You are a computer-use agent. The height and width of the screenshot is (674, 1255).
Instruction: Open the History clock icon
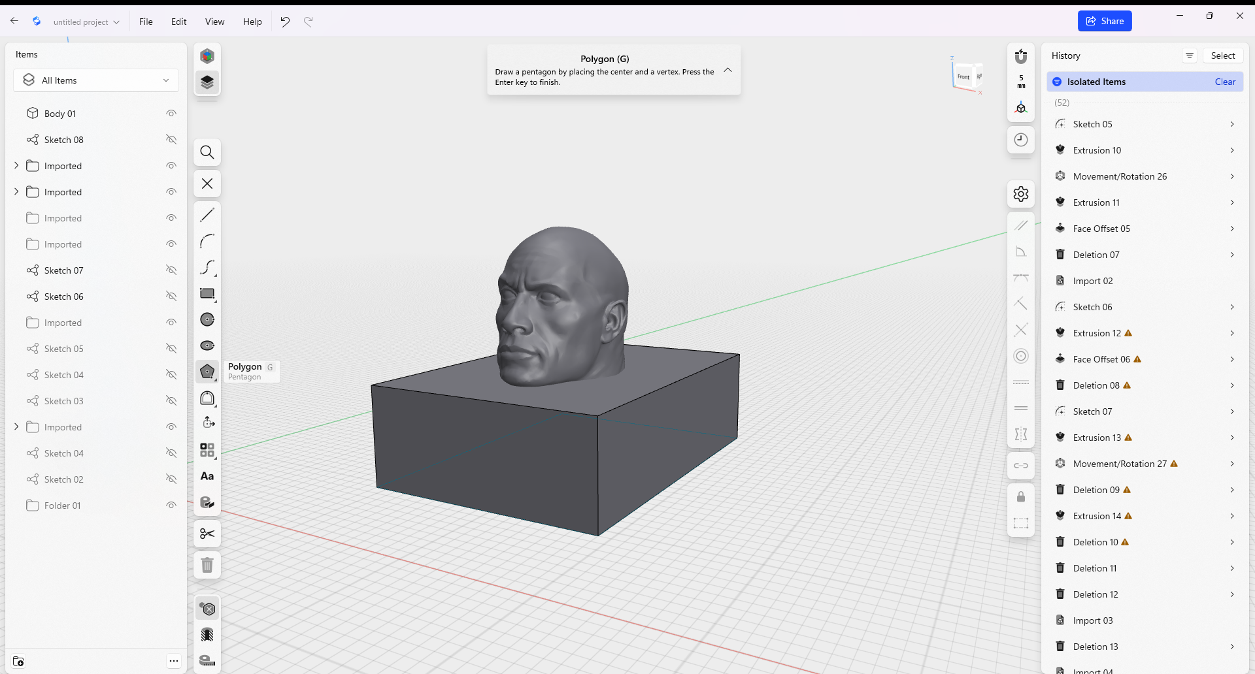tap(1021, 139)
